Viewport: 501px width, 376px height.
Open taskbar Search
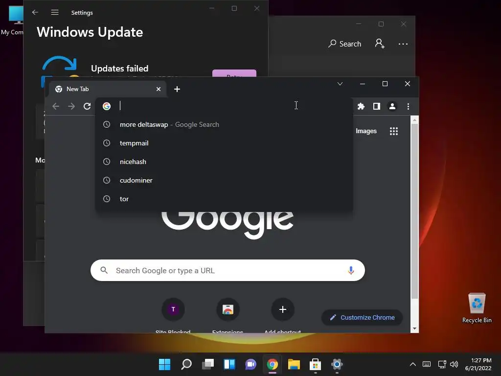coord(186,364)
